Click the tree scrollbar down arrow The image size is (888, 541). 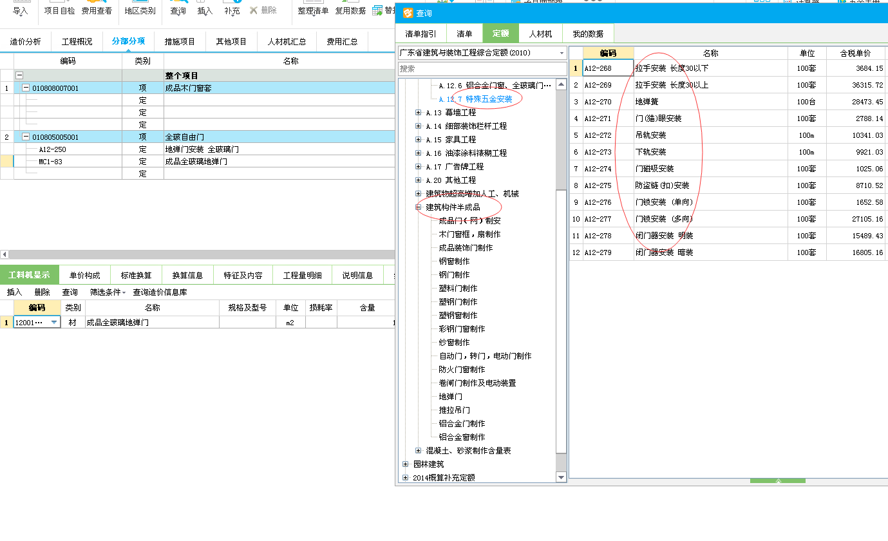tap(561, 477)
